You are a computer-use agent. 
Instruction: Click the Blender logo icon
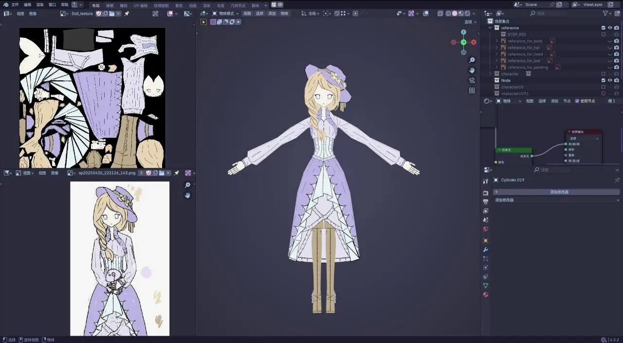coord(5,4)
